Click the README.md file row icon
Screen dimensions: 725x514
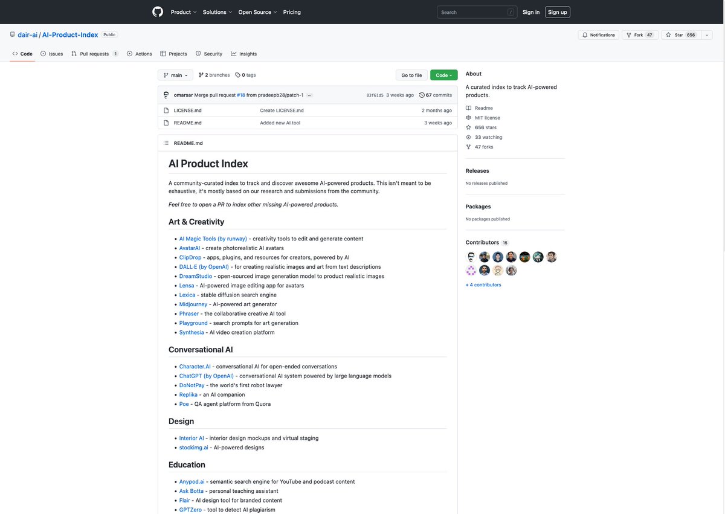click(166, 123)
